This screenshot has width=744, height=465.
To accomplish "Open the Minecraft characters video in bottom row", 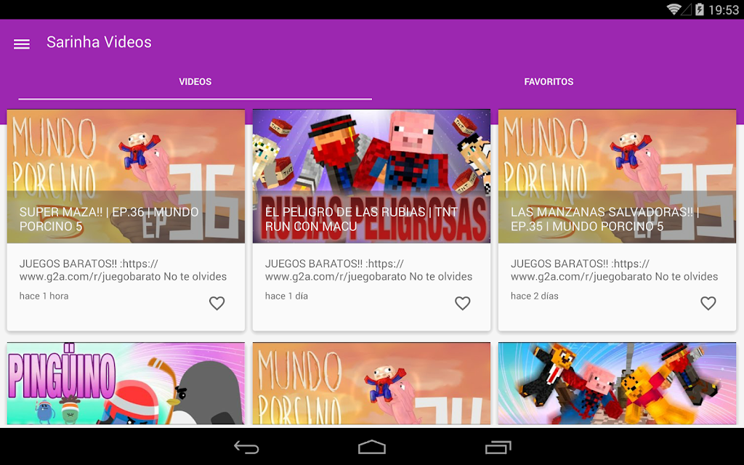I will tap(618, 384).
